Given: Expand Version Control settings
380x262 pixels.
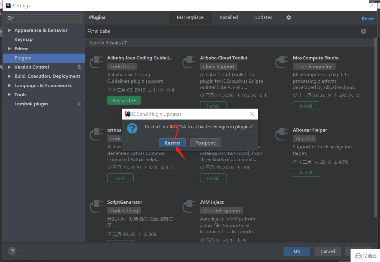Looking at the screenshot, I should click(x=9, y=67).
